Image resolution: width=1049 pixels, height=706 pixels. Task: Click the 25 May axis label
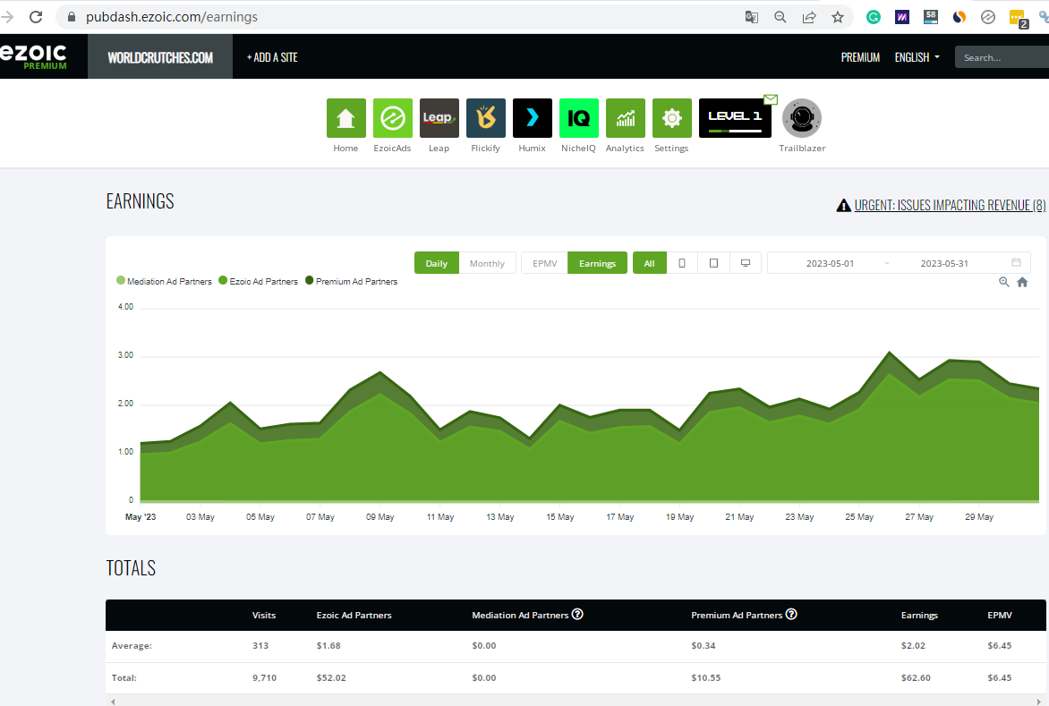point(859,517)
